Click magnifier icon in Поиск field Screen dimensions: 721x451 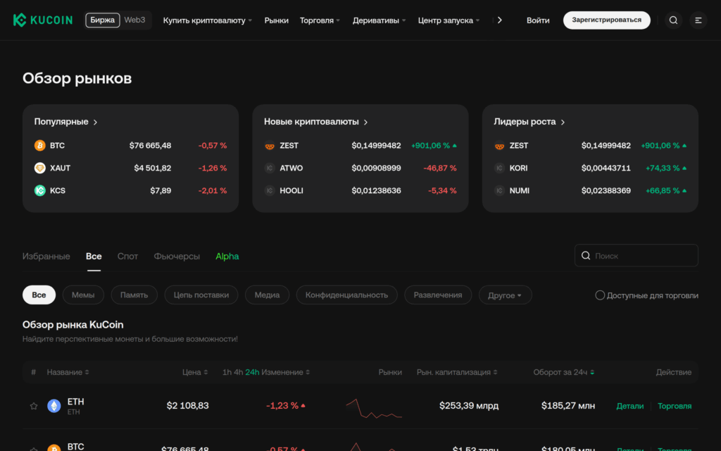point(585,255)
